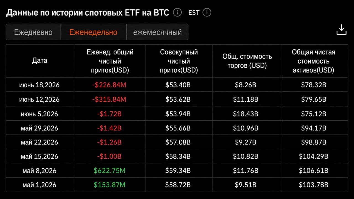Click the $18.43B trading volume value
This screenshot has width=354, height=199.
246,114
